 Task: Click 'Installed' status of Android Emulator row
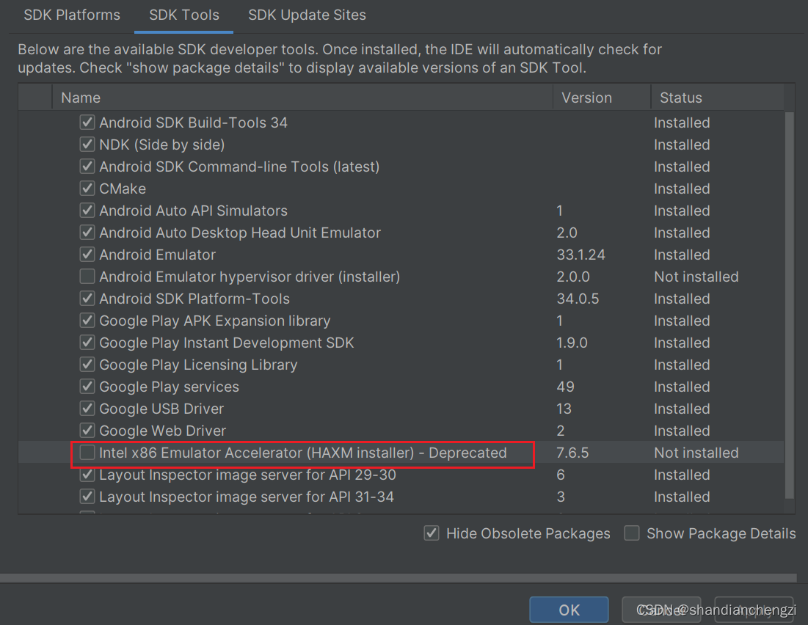click(x=682, y=255)
